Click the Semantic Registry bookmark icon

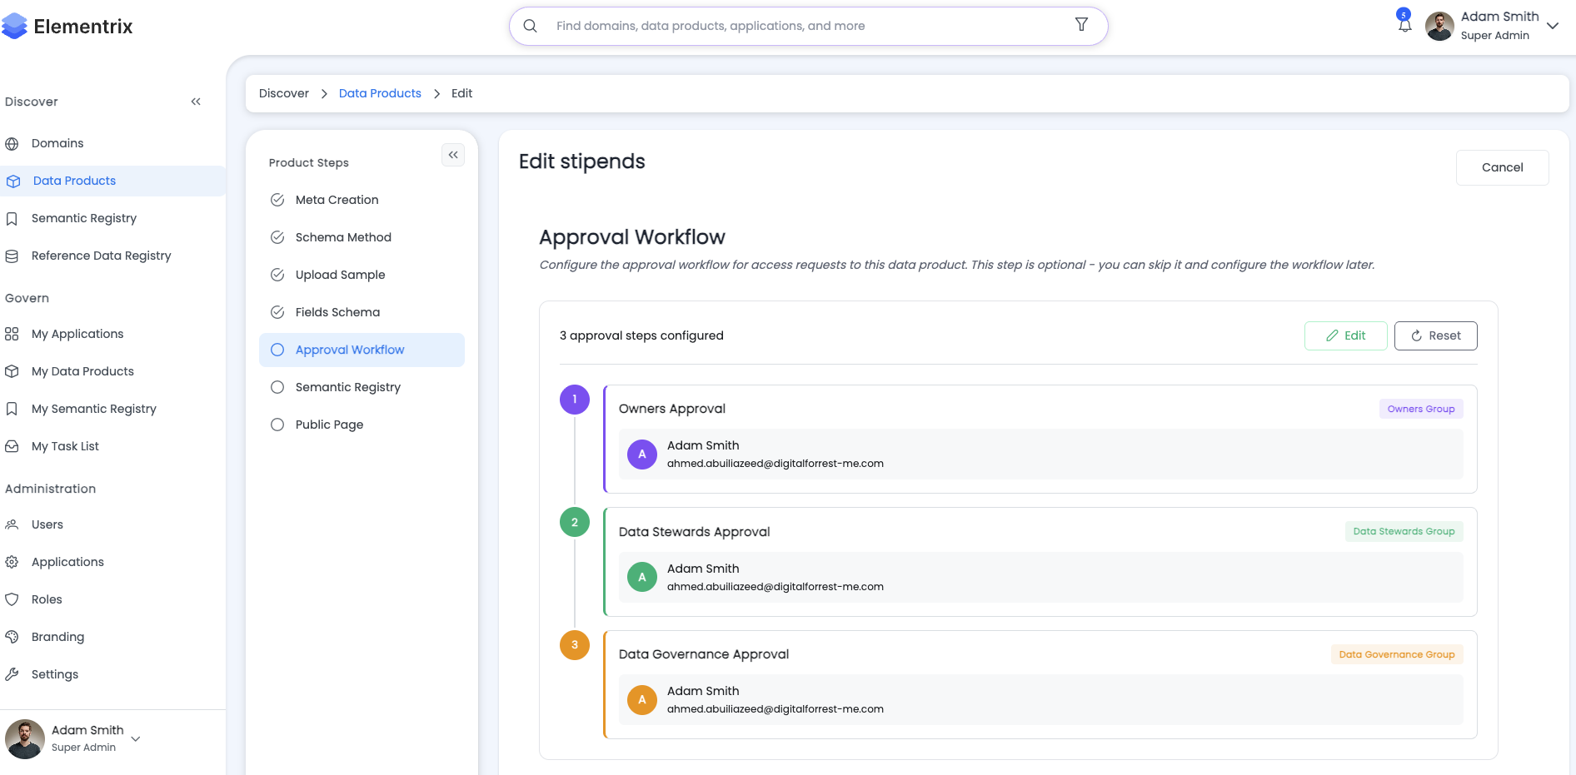point(12,218)
